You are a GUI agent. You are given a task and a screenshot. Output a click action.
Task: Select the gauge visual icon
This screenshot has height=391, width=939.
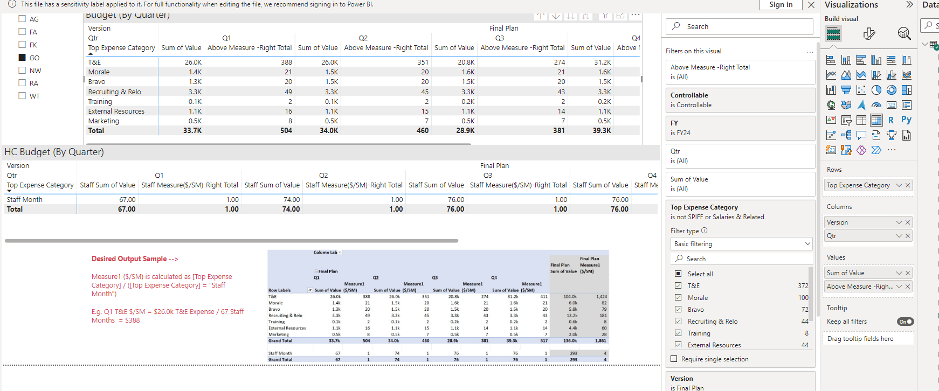(876, 105)
